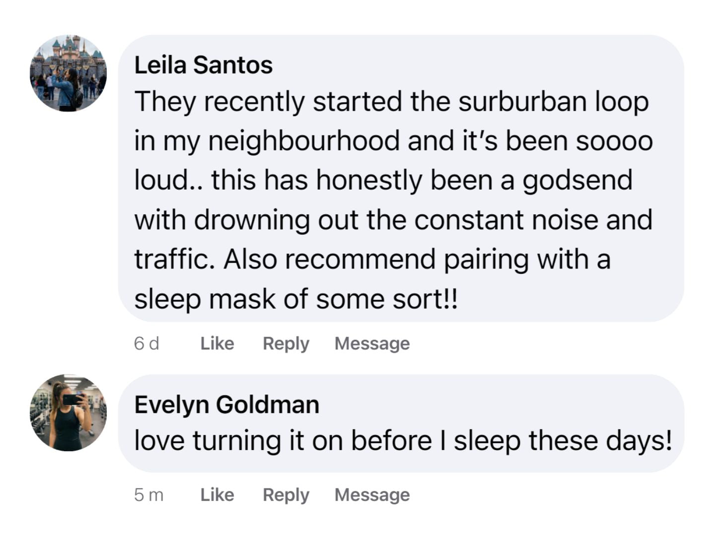Message Evelyn Goldman from her comment
This screenshot has width=715, height=536.
[x=372, y=495]
